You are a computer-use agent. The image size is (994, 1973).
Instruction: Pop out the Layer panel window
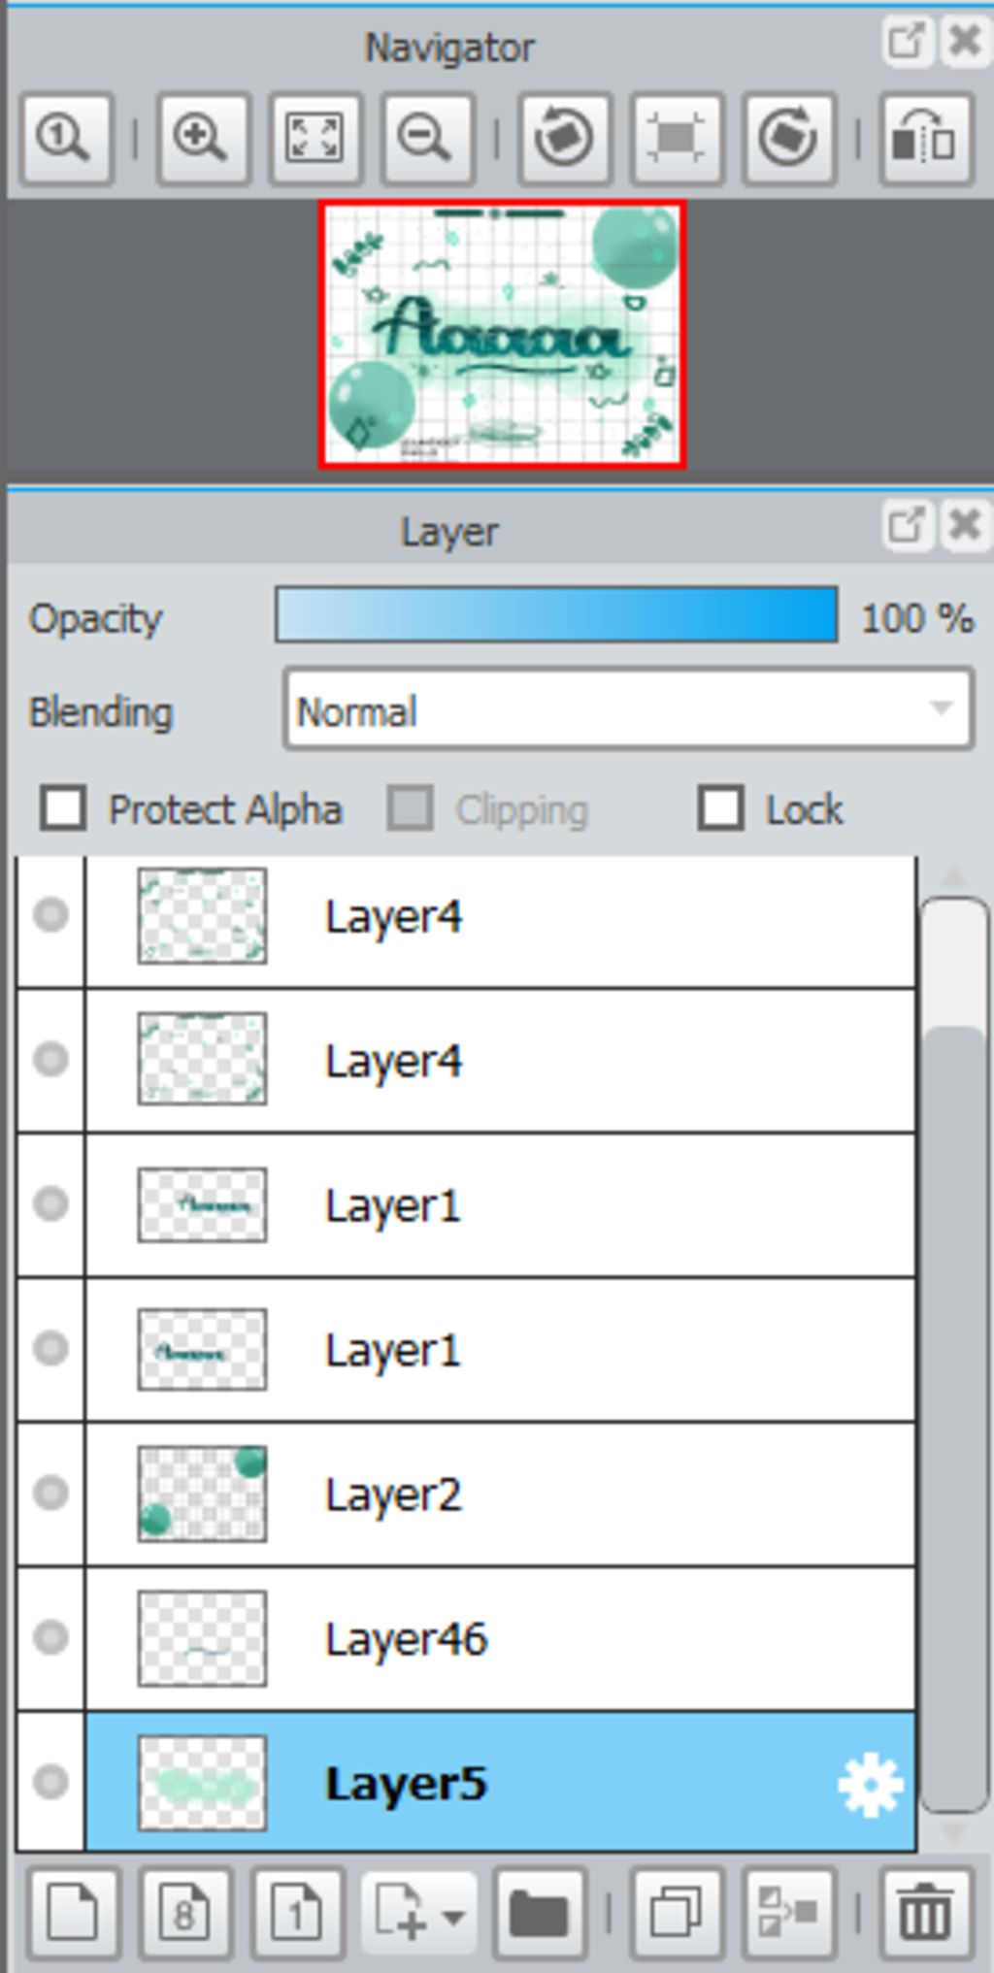[x=906, y=525]
